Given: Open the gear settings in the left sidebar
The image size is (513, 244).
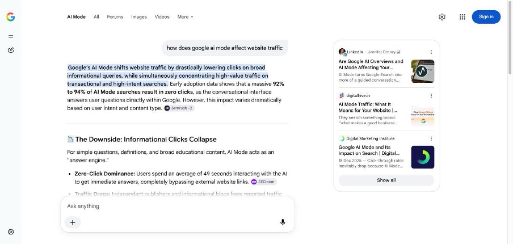Looking at the screenshot, I should (11, 232).
